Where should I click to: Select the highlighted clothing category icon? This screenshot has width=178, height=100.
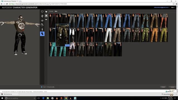pyautogui.click(x=42, y=34)
